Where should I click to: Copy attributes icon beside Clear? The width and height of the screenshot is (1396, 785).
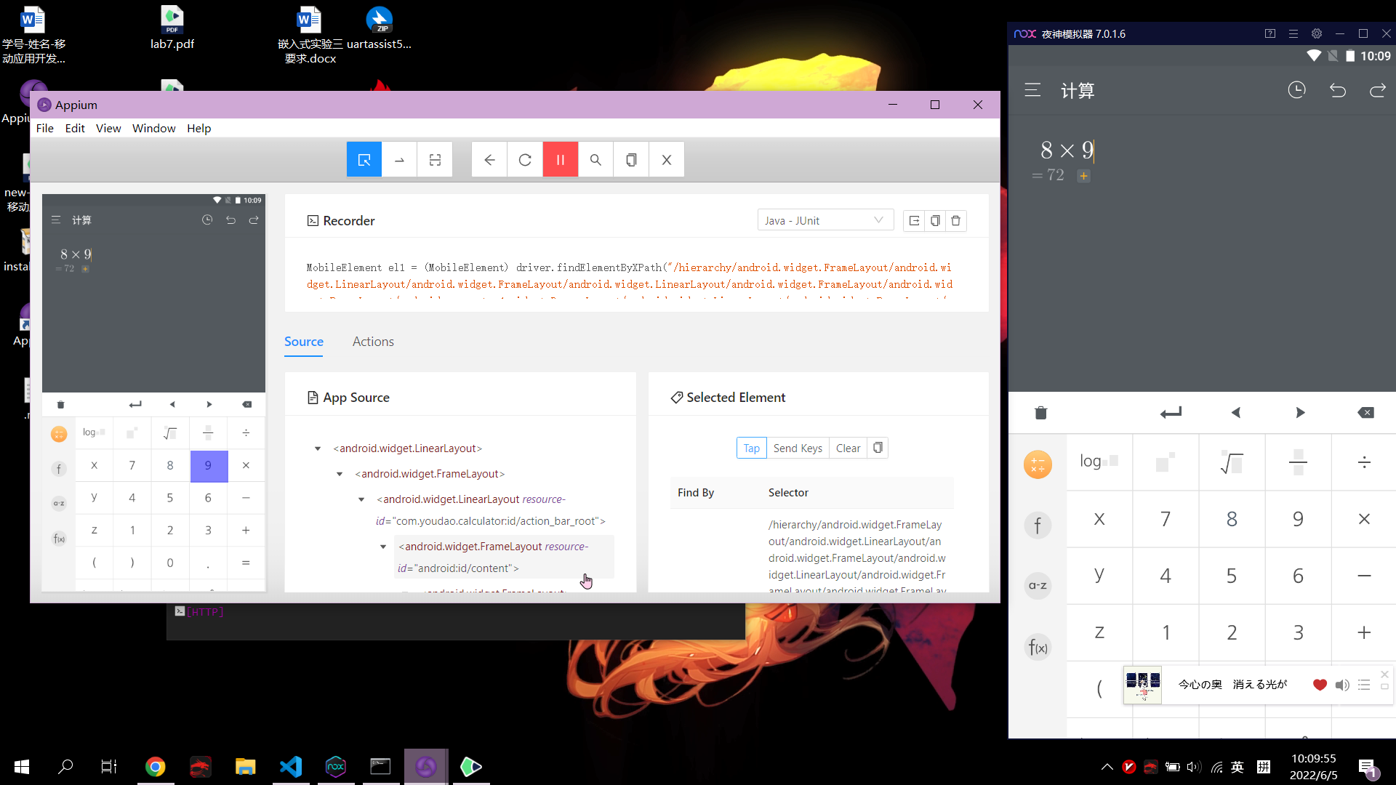click(x=878, y=448)
